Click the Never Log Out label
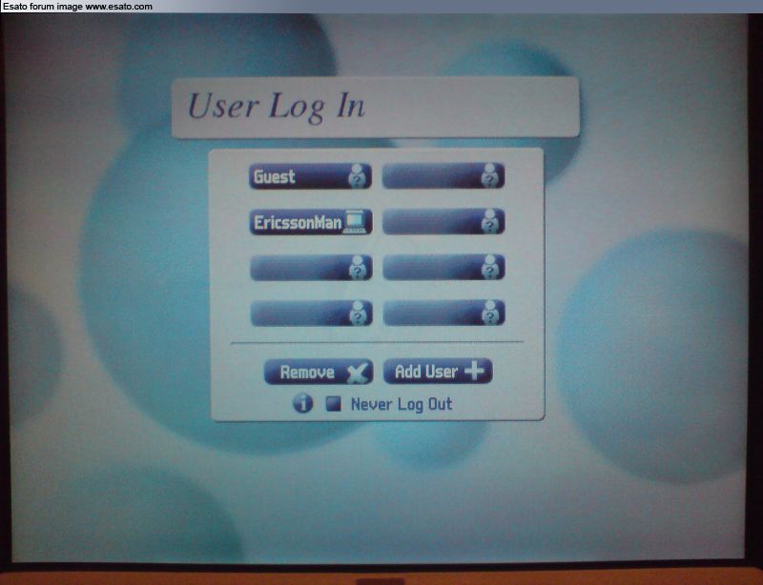The height and width of the screenshot is (585, 763). pyautogui.click(x=402, y=404)
